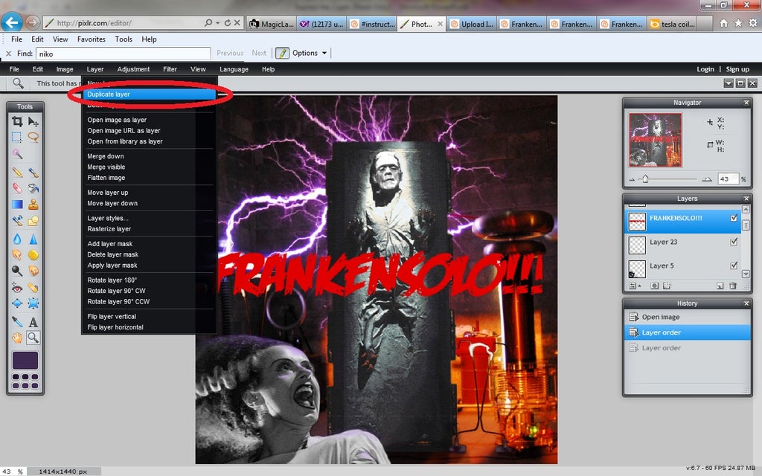762x476 pixels.
Task: Select the Dodge tool
Action: coord(17,271)
